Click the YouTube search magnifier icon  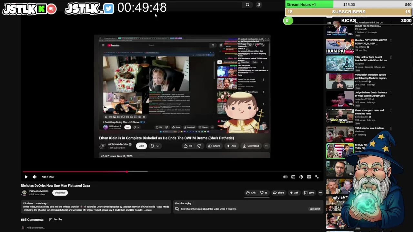pos(247,5)
